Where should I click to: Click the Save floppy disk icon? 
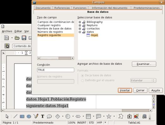(x=24, y=38)
